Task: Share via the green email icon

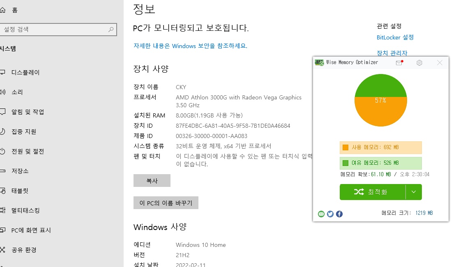Action: [x=321, y=214]
